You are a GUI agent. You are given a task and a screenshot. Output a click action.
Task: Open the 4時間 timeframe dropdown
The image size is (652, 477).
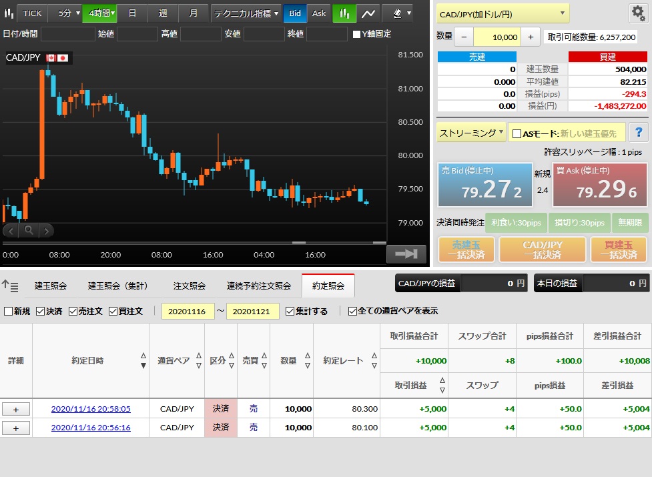click(x=100, y=13)
